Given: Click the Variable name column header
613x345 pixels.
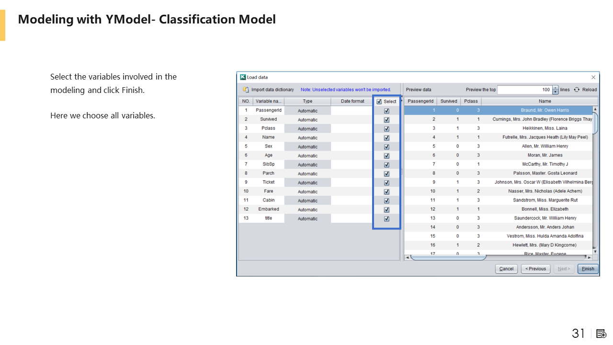Looking at the screenshot, I should point(268,102).
